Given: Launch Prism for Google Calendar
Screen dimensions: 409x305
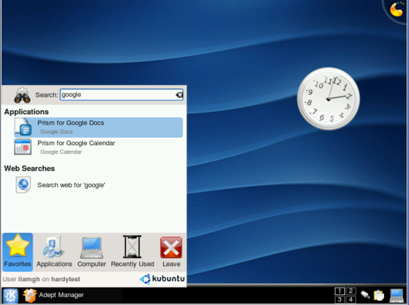Looking at the screenshot, I should pos(98,147).
